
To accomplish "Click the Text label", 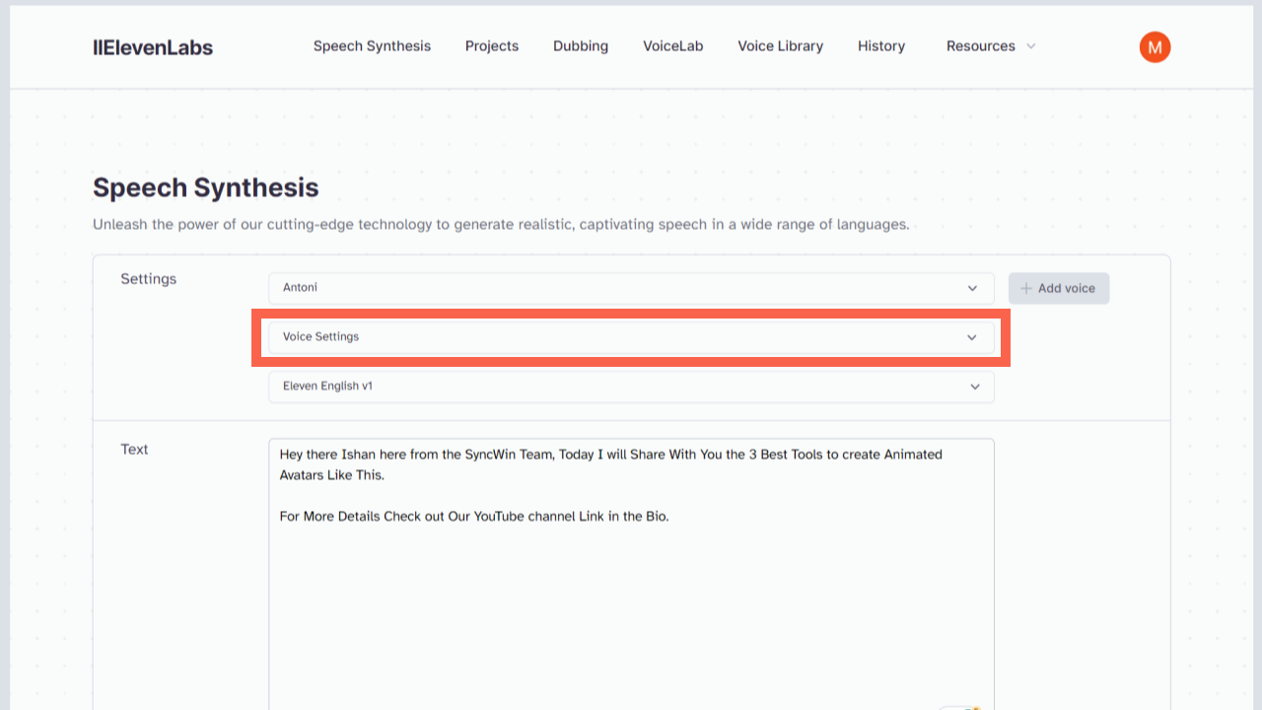I will [134, 450].
